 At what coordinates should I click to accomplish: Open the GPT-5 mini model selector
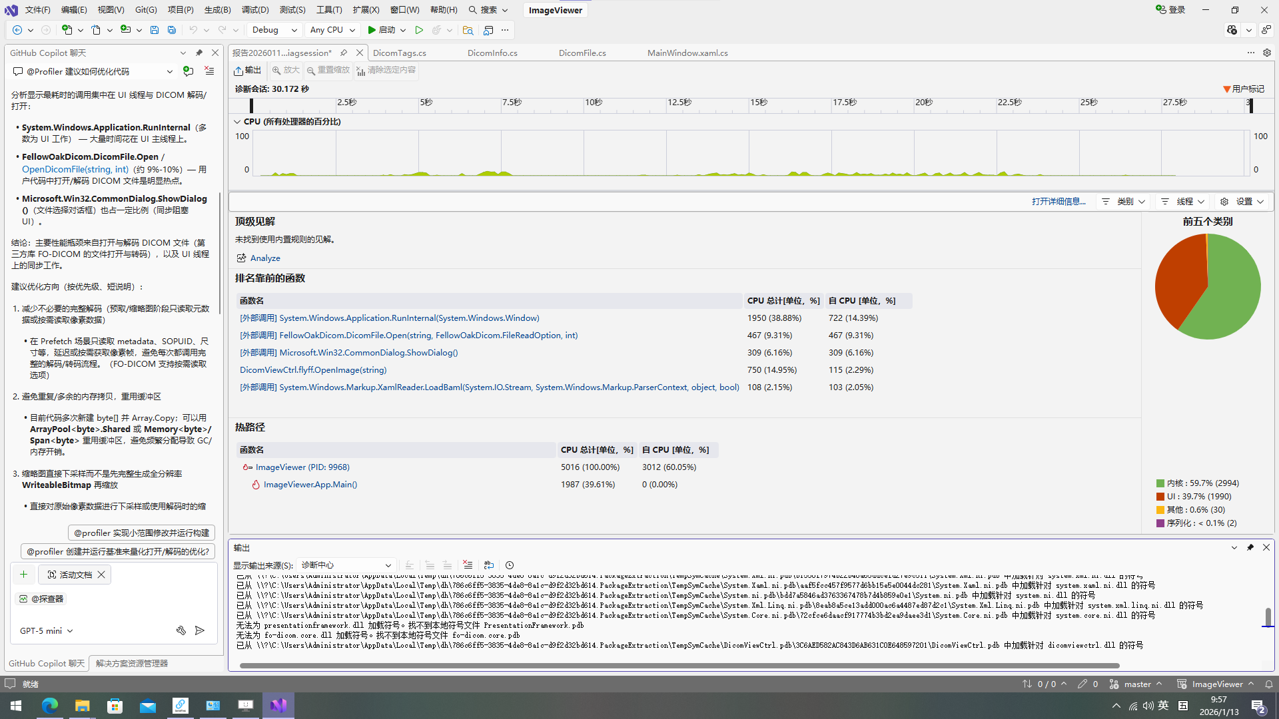47,630
